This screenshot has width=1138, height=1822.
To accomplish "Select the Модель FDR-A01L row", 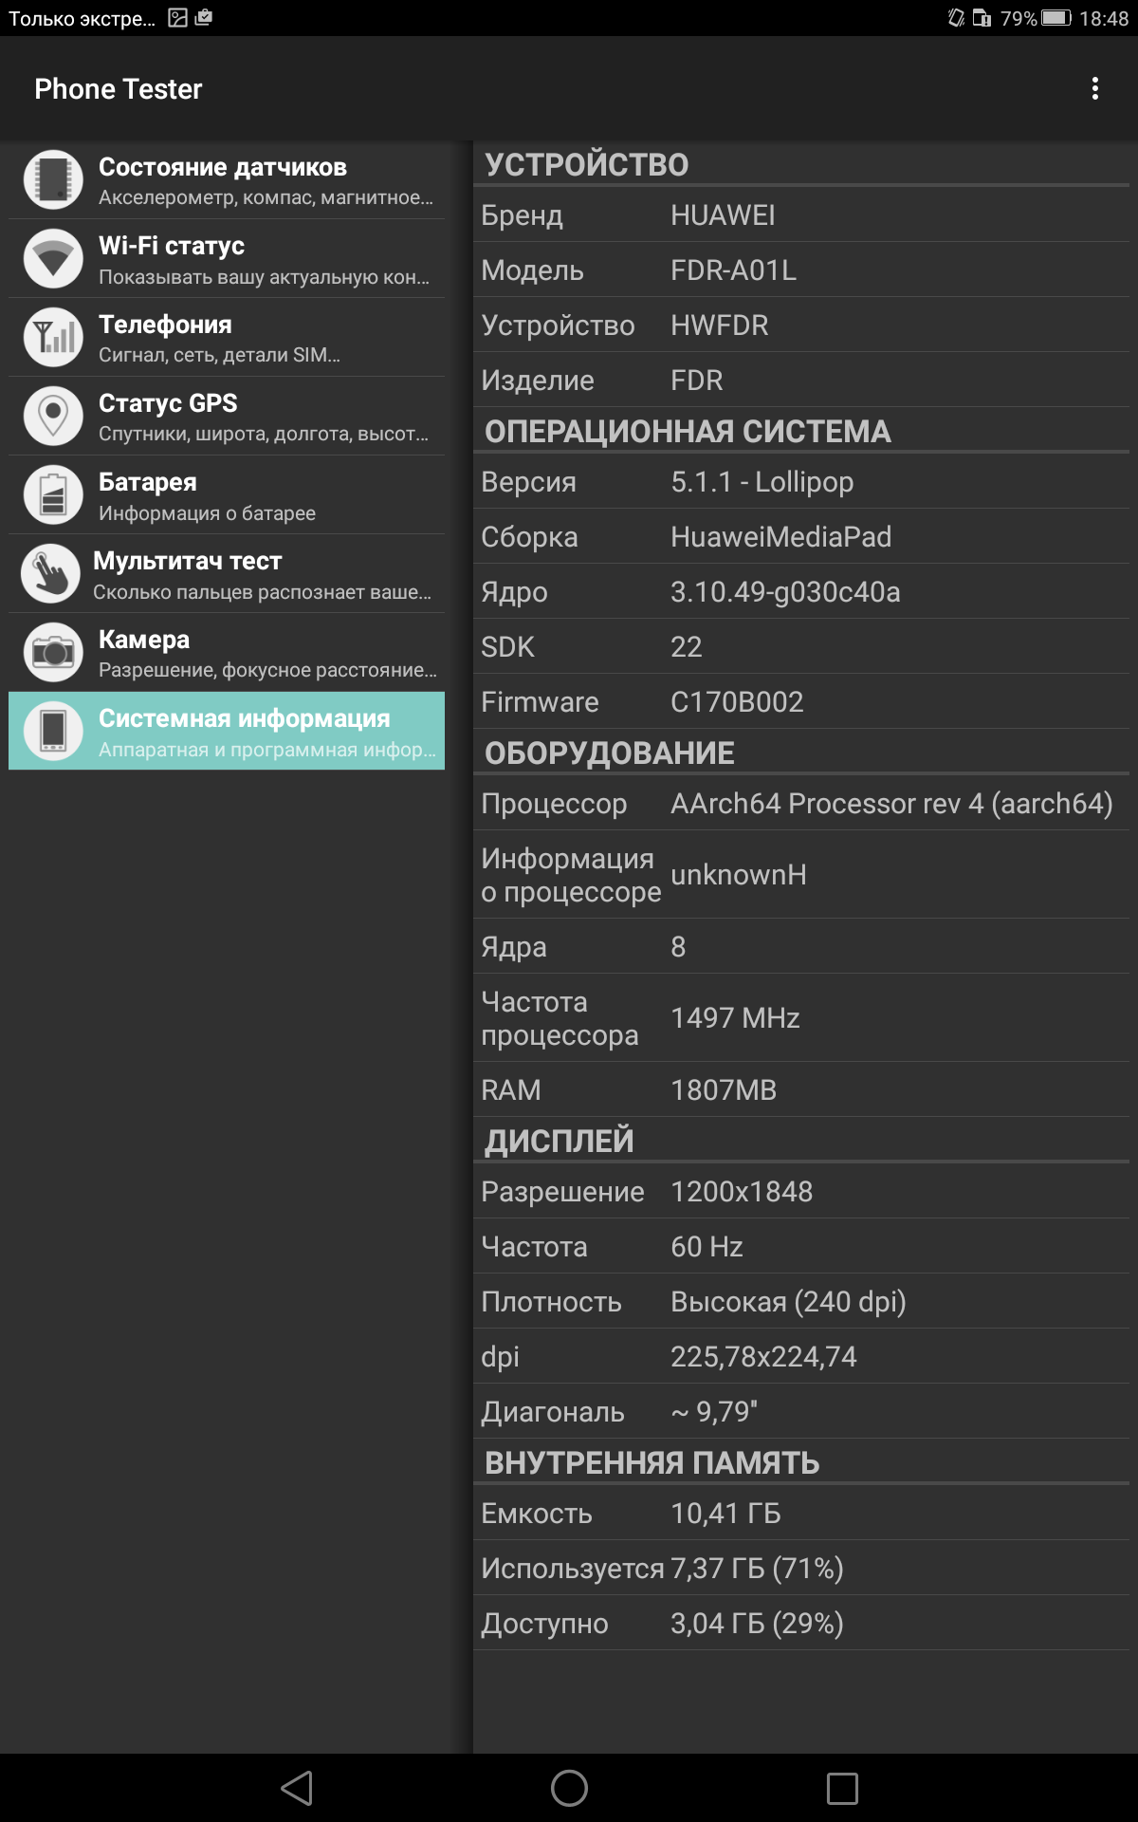I will [x=801, y=270].
